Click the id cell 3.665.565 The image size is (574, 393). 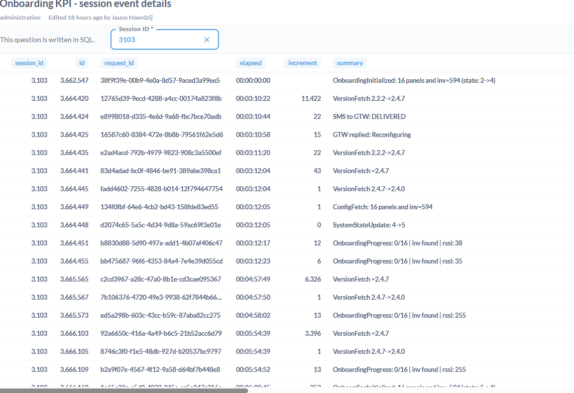coord(74,280)
